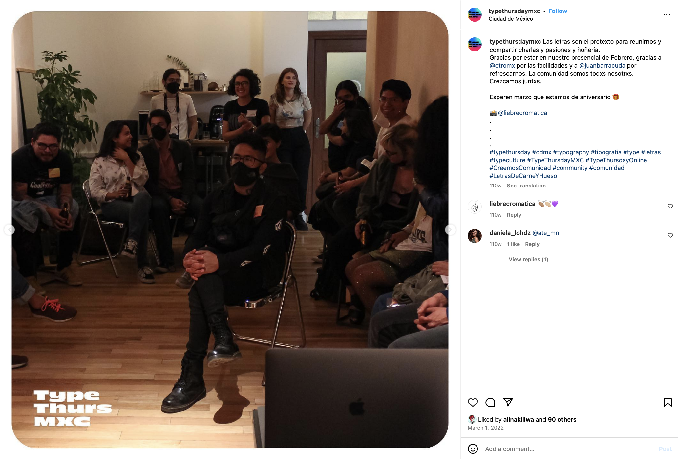Like the post with the heart icon
Viewport: 678px width, 459px height.
[x=473, y=403]
